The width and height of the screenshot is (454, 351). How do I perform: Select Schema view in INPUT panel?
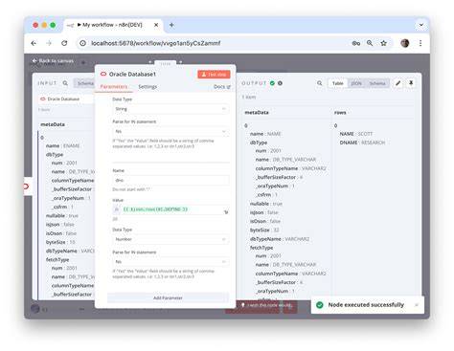(85, 83)
